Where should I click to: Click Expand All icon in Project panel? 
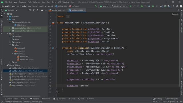(34, 10)
